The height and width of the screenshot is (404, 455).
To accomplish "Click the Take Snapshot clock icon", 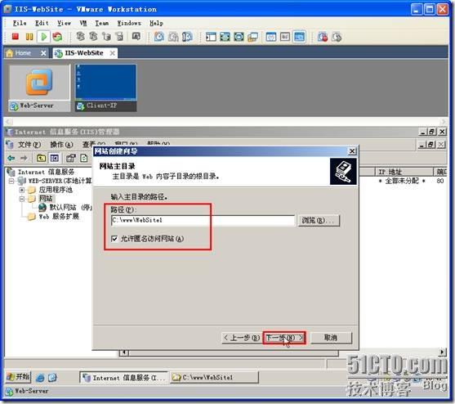I will point(159,37).
